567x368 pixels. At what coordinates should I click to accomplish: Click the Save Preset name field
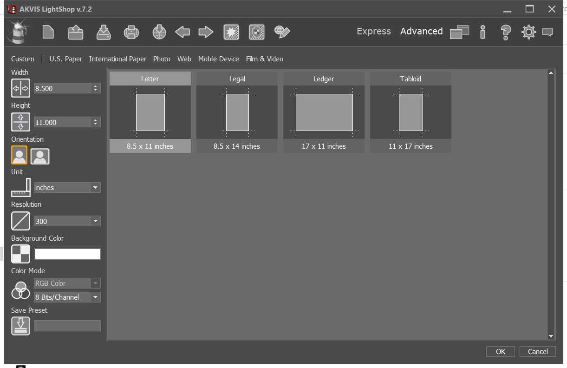click(x=67, y=326)
